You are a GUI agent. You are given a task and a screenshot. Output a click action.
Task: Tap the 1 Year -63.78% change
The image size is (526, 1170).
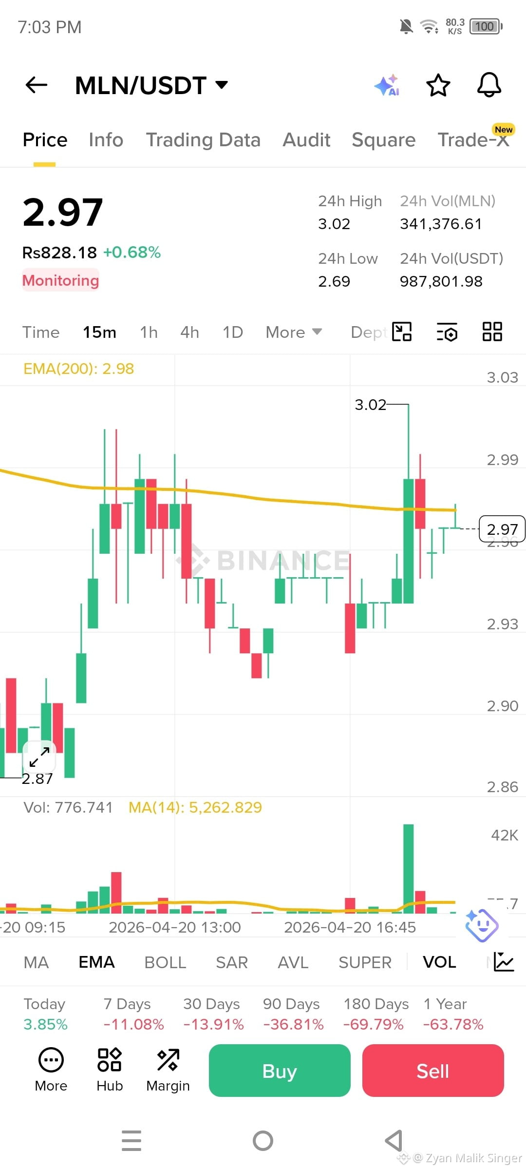click(x=453, y=1014)
